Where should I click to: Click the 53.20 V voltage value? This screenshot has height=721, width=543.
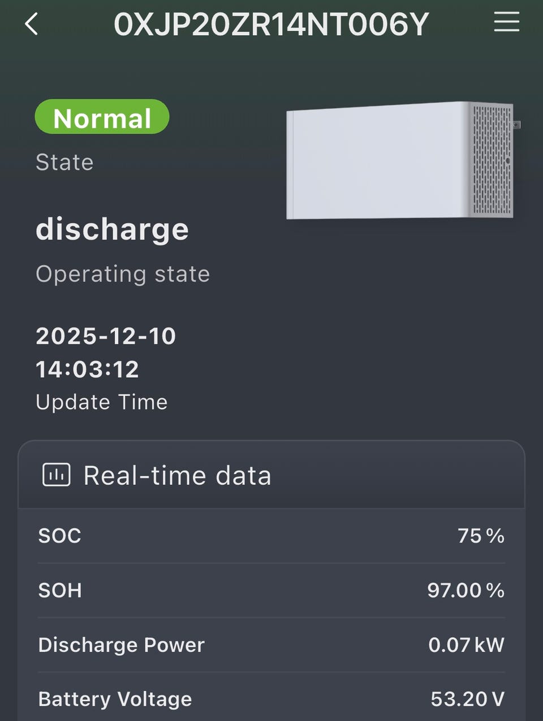coord(467,699)
